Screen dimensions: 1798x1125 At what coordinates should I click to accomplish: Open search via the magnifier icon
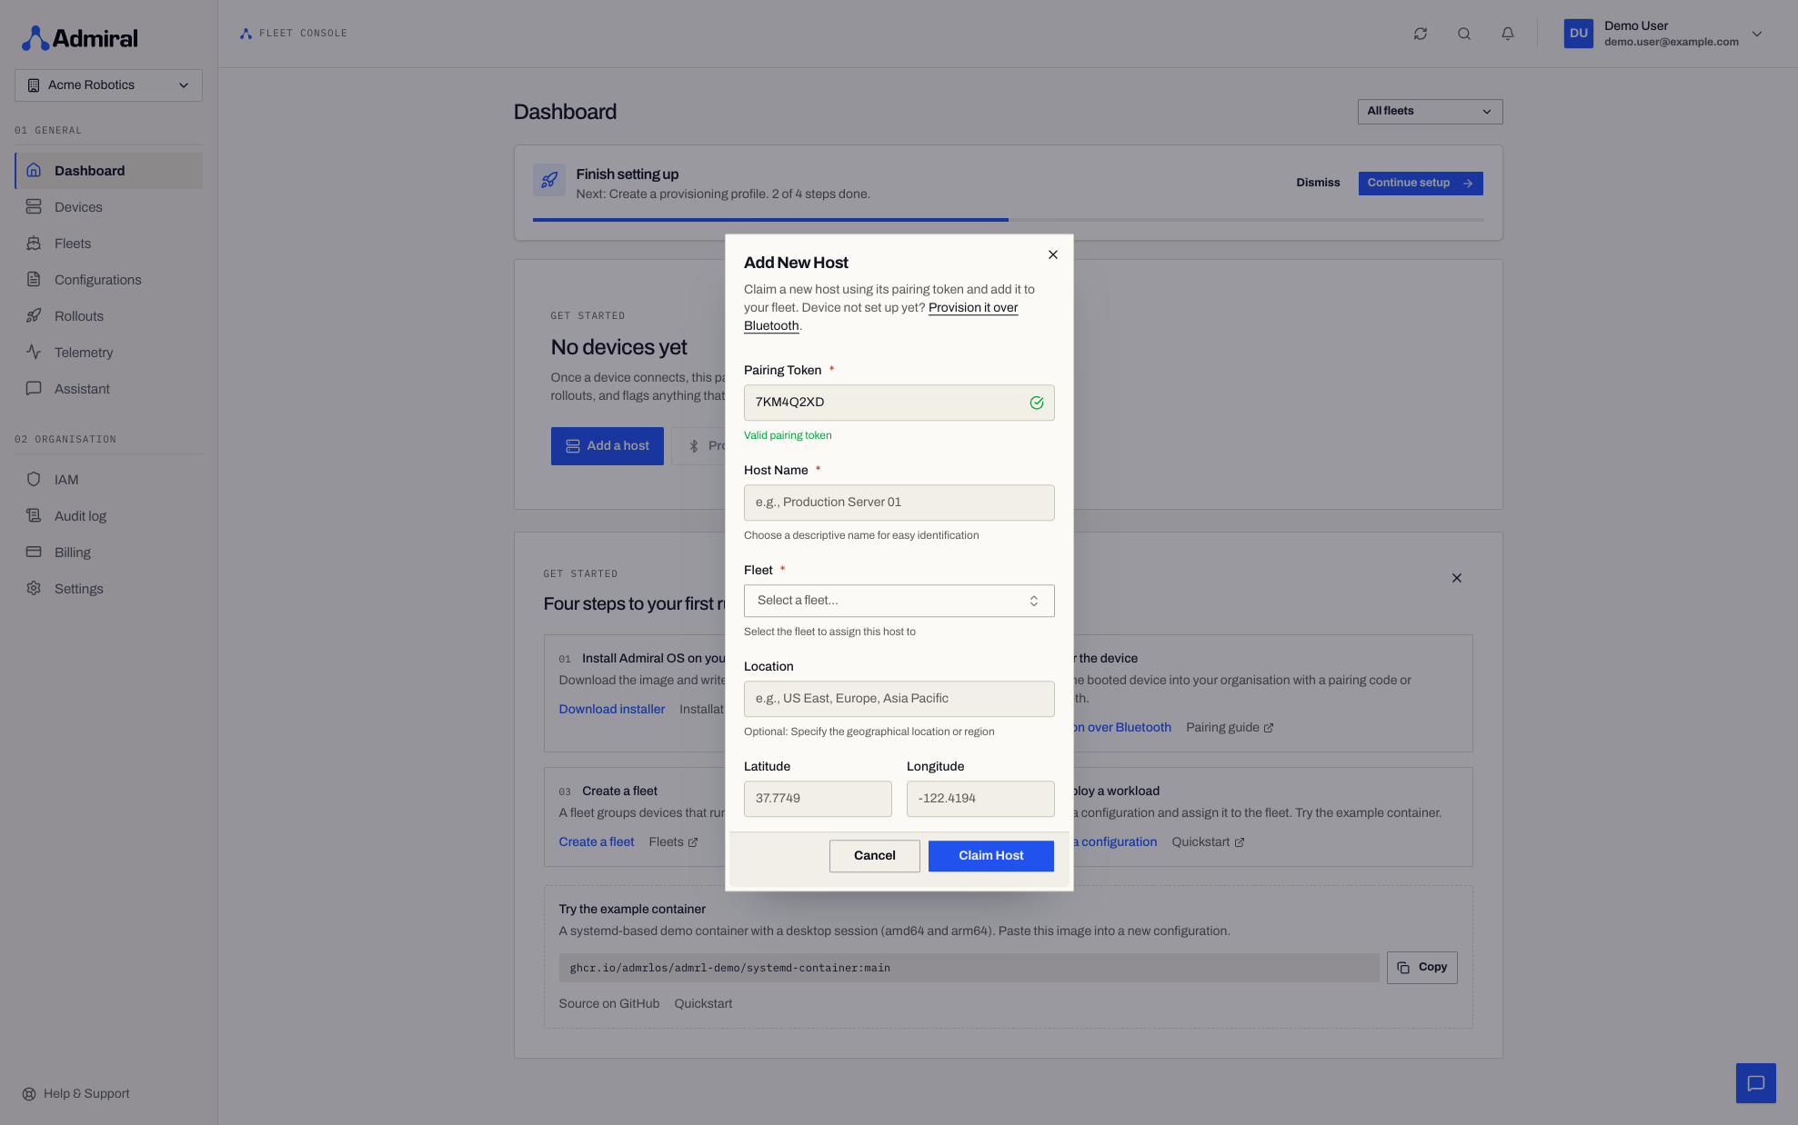[x=1463, y=34]
